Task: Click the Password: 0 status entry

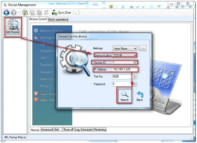Action: click(47, 65)
